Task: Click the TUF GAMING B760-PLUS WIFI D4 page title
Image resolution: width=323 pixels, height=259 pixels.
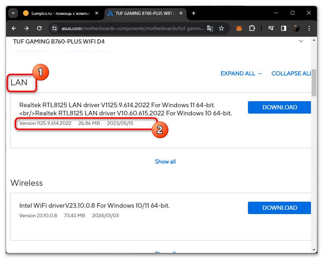Action: click(59, 41)
